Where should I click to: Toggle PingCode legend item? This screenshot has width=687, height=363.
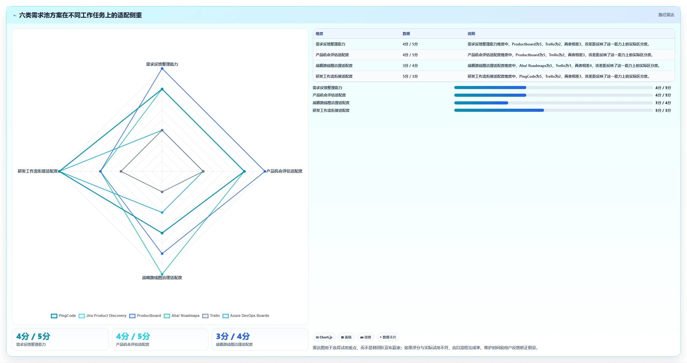pyautogui.click(x=63, y=316)
